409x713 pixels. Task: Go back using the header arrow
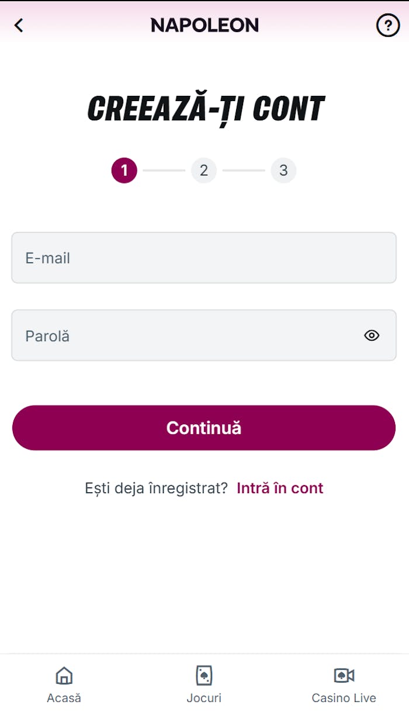click(19, 25)
